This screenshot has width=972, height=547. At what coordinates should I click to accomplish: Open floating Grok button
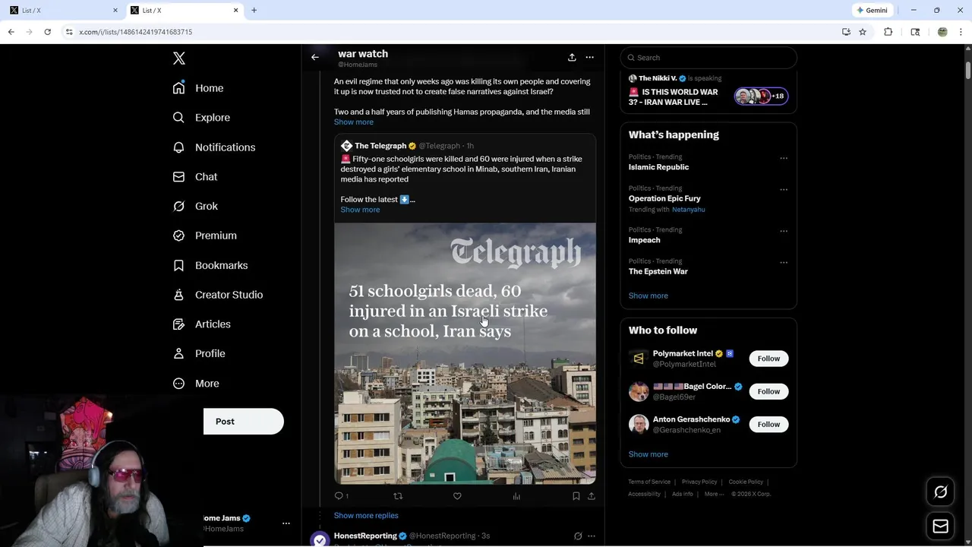point(940,492)
